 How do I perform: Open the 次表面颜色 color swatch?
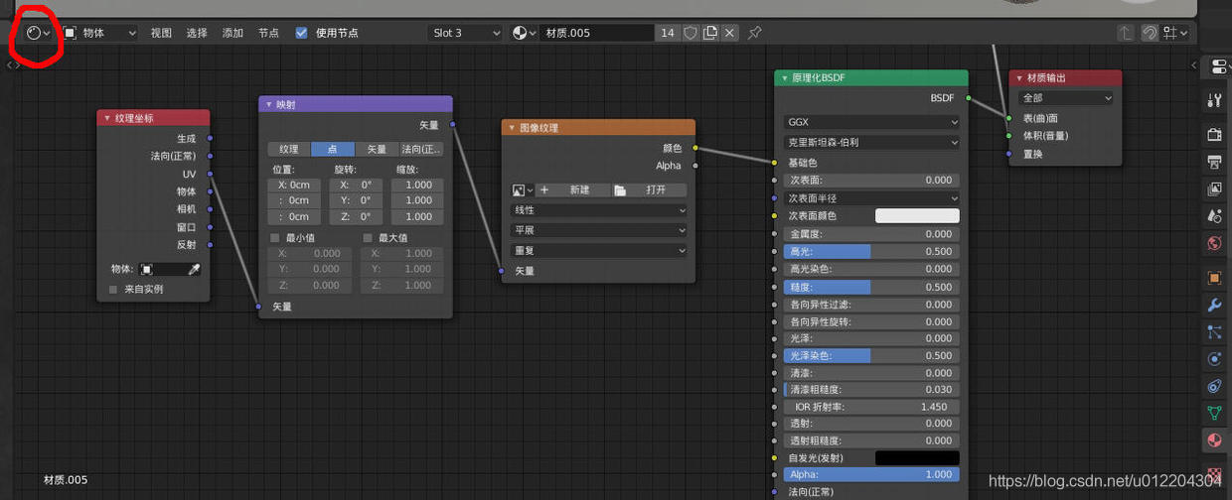pos(917,215)
